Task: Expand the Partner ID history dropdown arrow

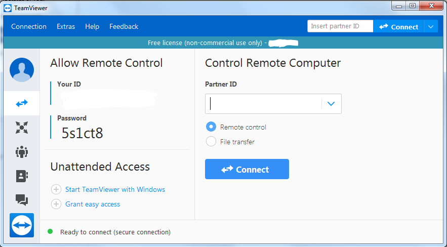Action: [331, 104]
